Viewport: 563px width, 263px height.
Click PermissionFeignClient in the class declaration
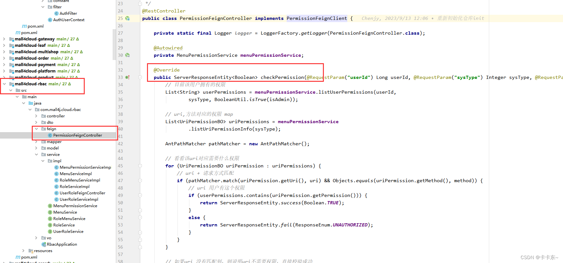click(x=317, y=18)
